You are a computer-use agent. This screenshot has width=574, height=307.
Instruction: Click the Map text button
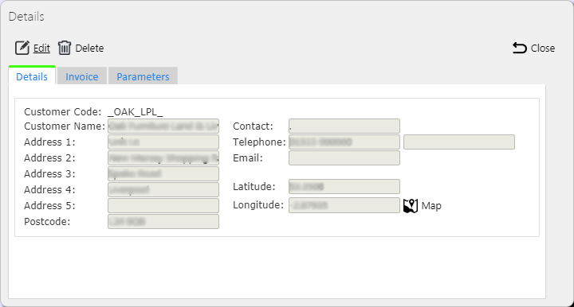[x=431, y=206]
